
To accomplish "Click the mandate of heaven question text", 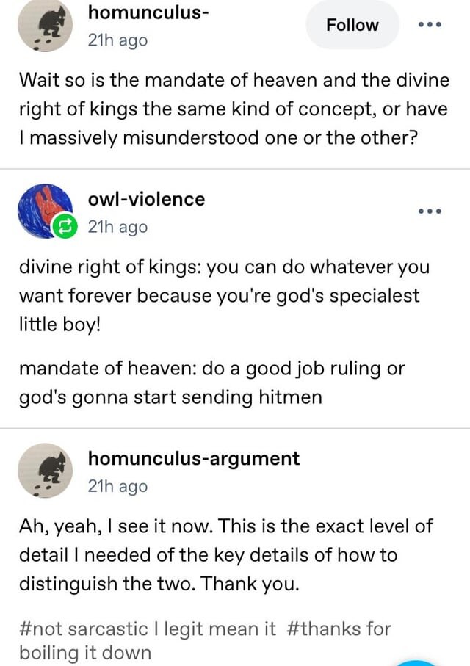I will pyautogui.click(x=234, y=109).
